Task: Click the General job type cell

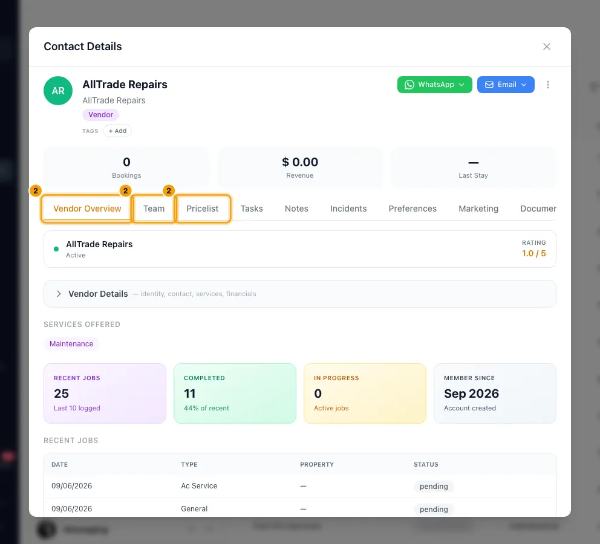Action: (194, 509)
